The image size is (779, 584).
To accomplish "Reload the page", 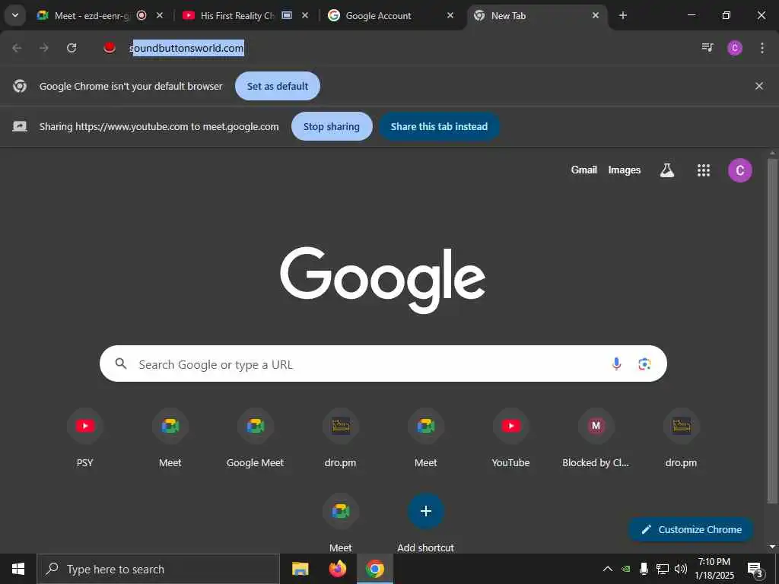I will point(72,48).
